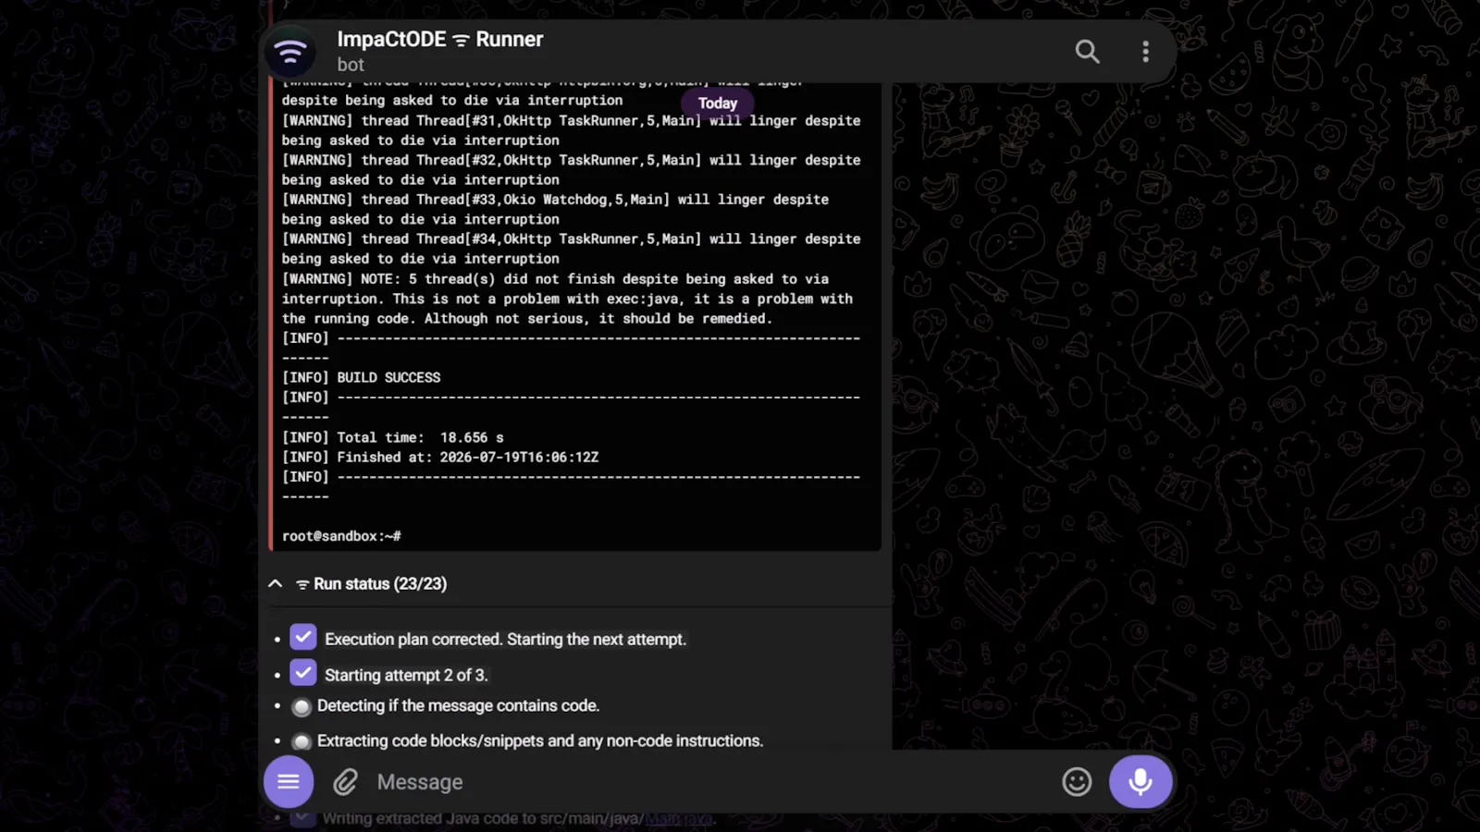
Task: Click the Total time: 18.656 s line
Action: pyautogui.click(x=392, y=437)
